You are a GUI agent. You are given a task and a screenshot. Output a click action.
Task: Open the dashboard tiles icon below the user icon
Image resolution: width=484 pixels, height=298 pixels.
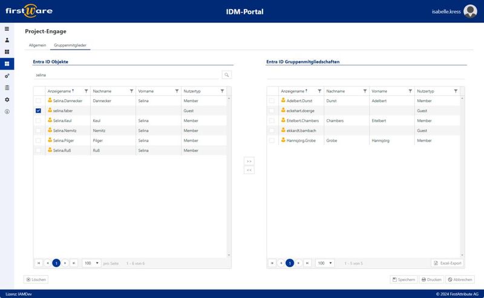(7, 52)
